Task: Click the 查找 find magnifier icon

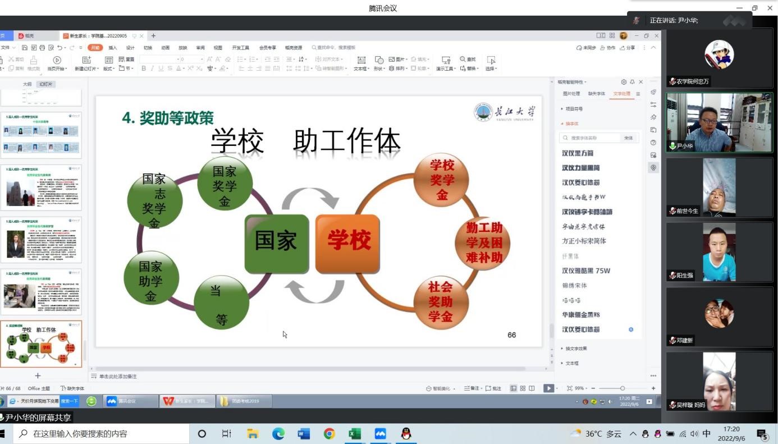Action: [463, 59]
